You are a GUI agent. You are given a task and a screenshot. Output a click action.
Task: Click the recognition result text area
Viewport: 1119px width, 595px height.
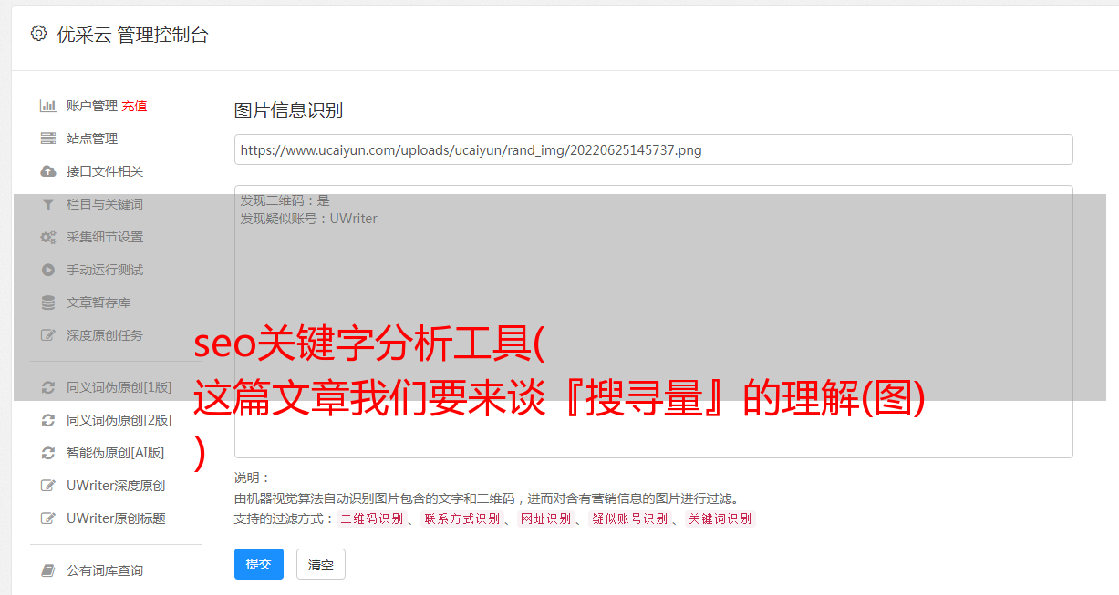click(x=653, y=321)
